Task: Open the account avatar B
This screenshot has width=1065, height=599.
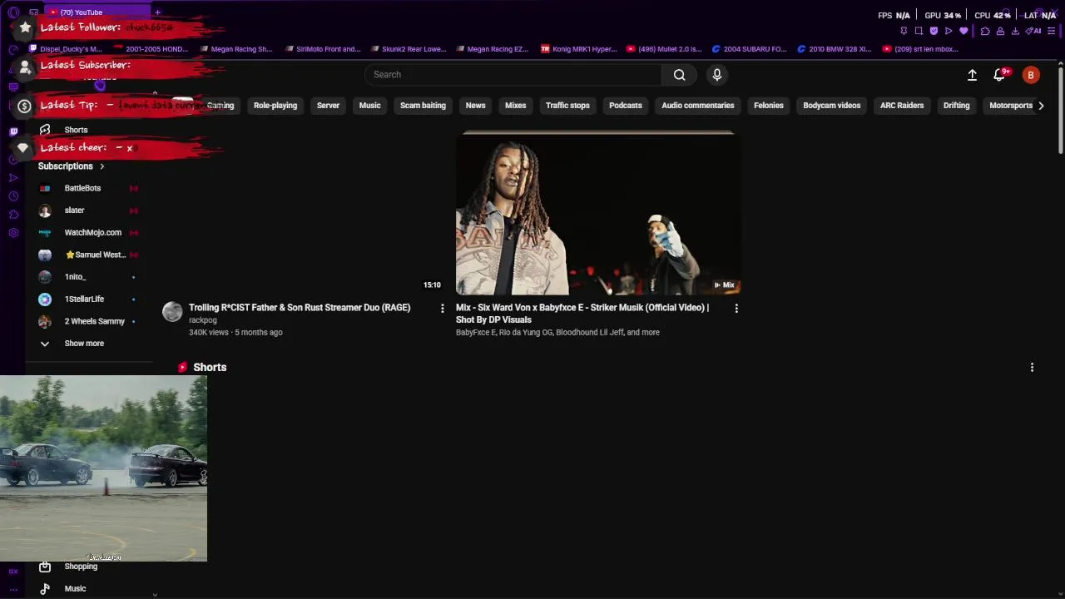Action: coord(1031,75)
